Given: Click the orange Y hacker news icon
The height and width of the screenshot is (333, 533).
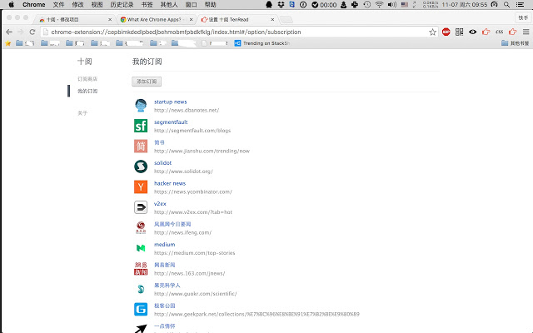Looking at the screenshot, I should pos(141,186).
